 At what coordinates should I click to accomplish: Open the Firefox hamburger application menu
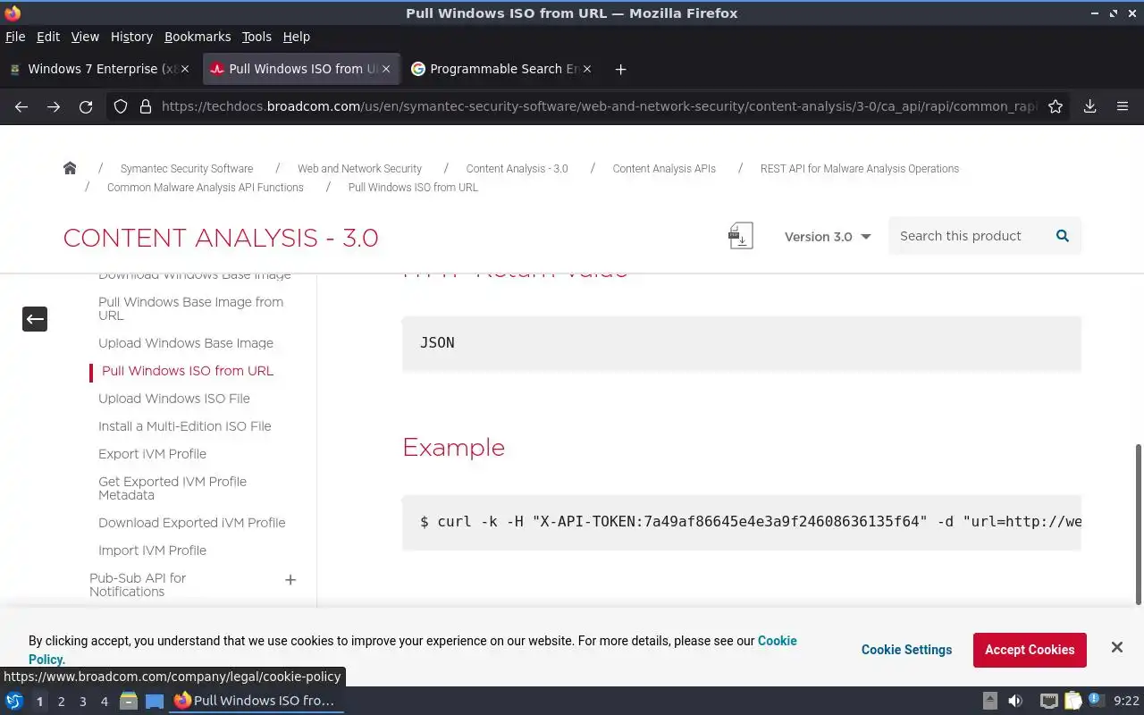point(1123,106)
